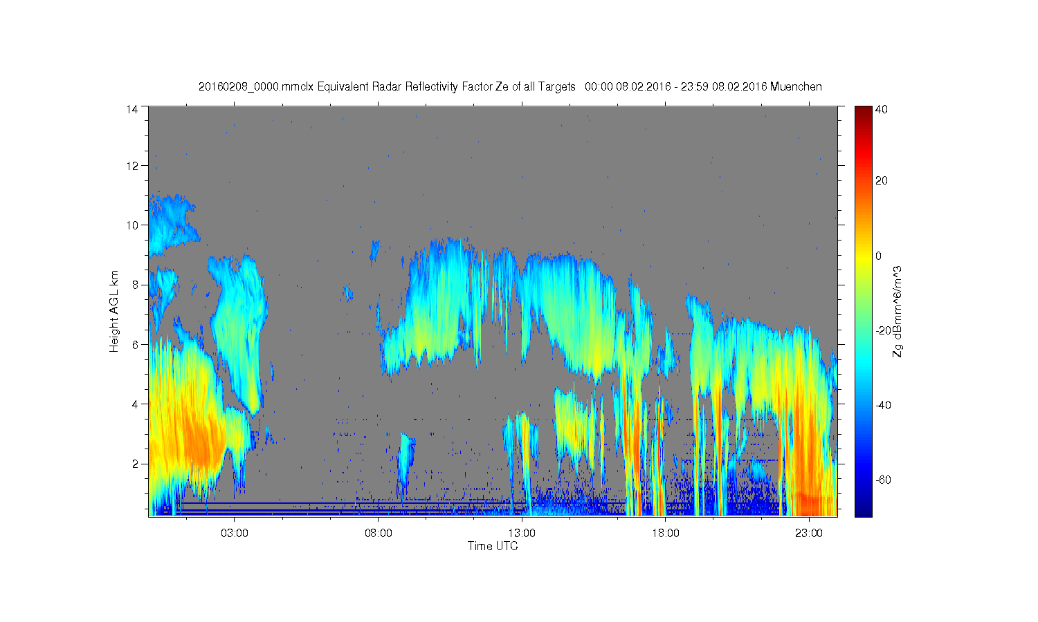The image size is (1038, 622).
Task: Click the 08:00 time tick label
Action: point(379,533)
